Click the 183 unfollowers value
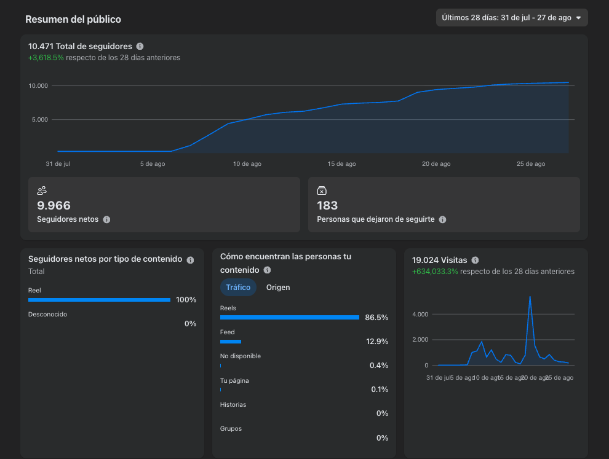The image size is (609, 459). coord(327,205)
